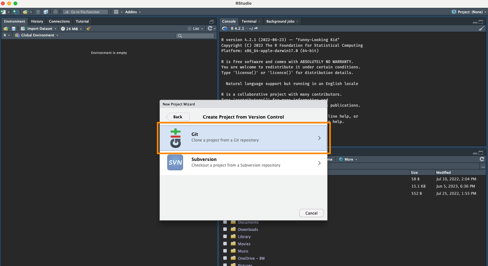Click the print icon in main toolbar

pyautogui.click(x=56, y=12)
